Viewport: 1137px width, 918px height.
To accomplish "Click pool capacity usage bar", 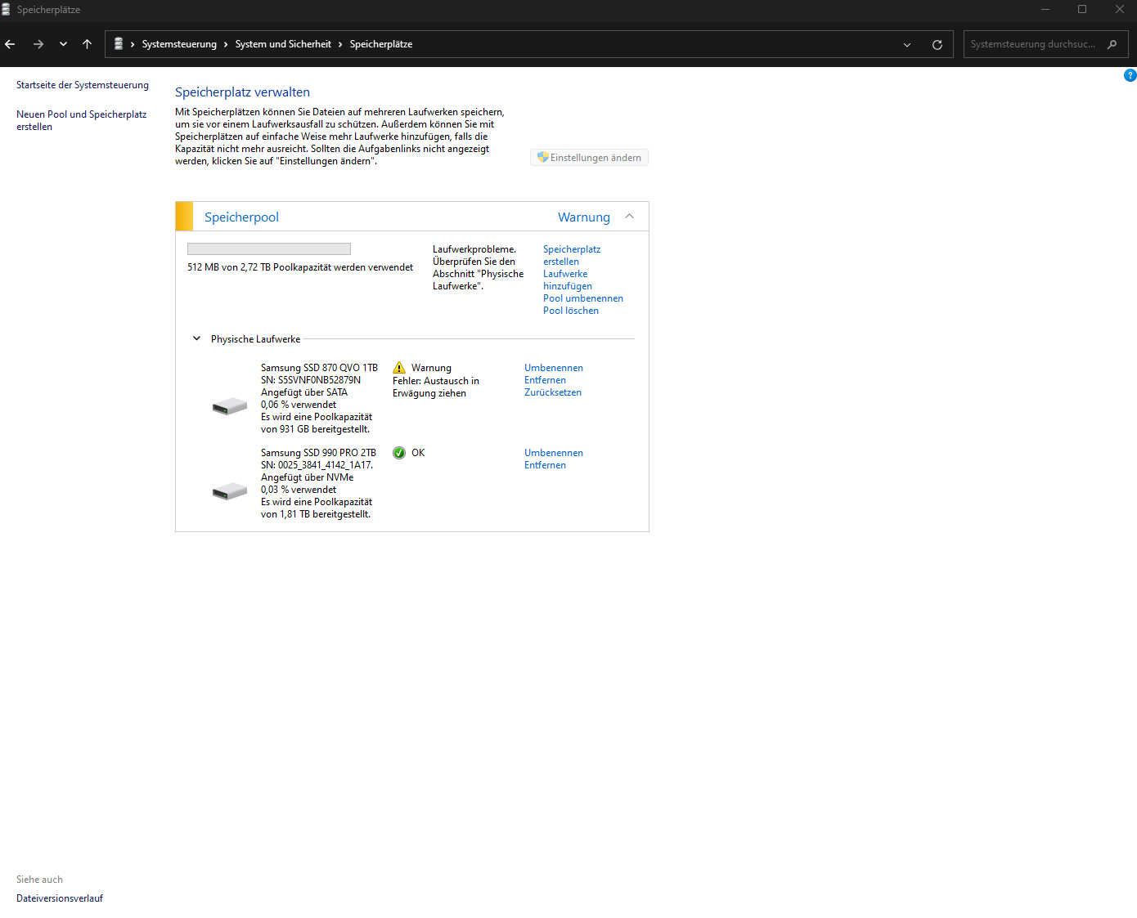I will 269,249.
